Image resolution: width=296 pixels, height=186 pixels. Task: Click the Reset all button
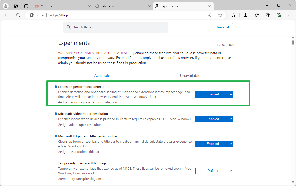(223, 27)
